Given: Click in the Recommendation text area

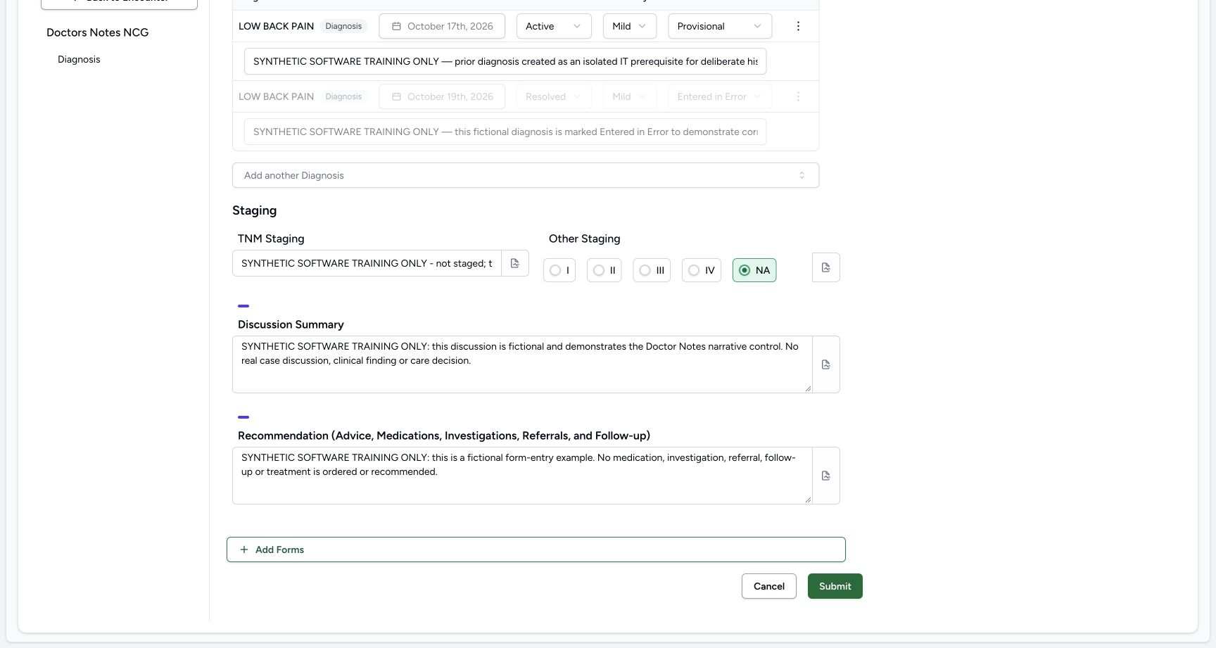Looking at the screenshot, I should tap(522, 476).
